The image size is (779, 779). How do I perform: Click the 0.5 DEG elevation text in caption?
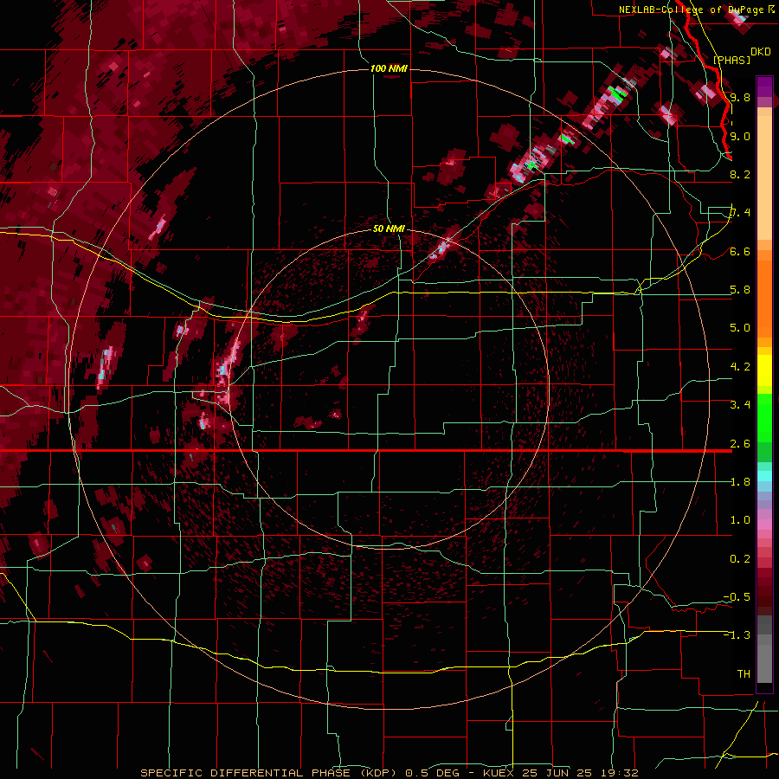432,773
